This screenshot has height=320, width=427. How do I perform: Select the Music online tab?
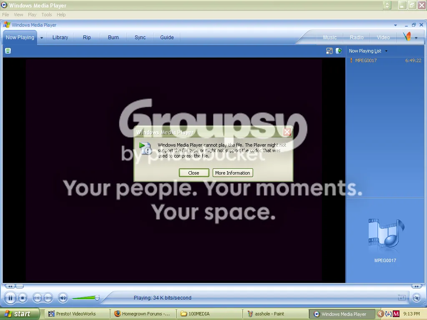[x=330, y=37]
